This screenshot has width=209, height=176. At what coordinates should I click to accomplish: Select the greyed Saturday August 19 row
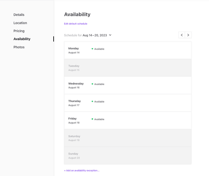point(128,138)
